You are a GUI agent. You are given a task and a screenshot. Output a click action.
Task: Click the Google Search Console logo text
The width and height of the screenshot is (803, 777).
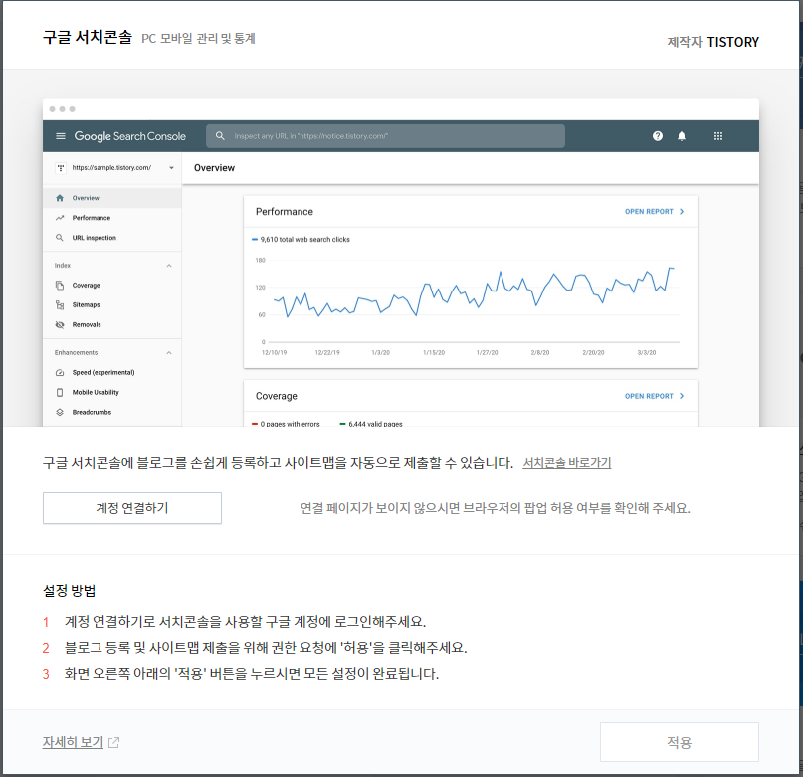[x=130, y=136]
